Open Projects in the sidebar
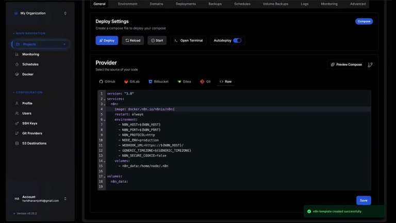 [40, 44]
